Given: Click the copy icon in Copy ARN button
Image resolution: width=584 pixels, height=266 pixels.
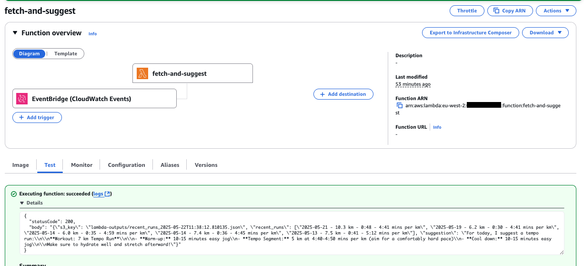Looking at the screenshot, I should (496, 10).
